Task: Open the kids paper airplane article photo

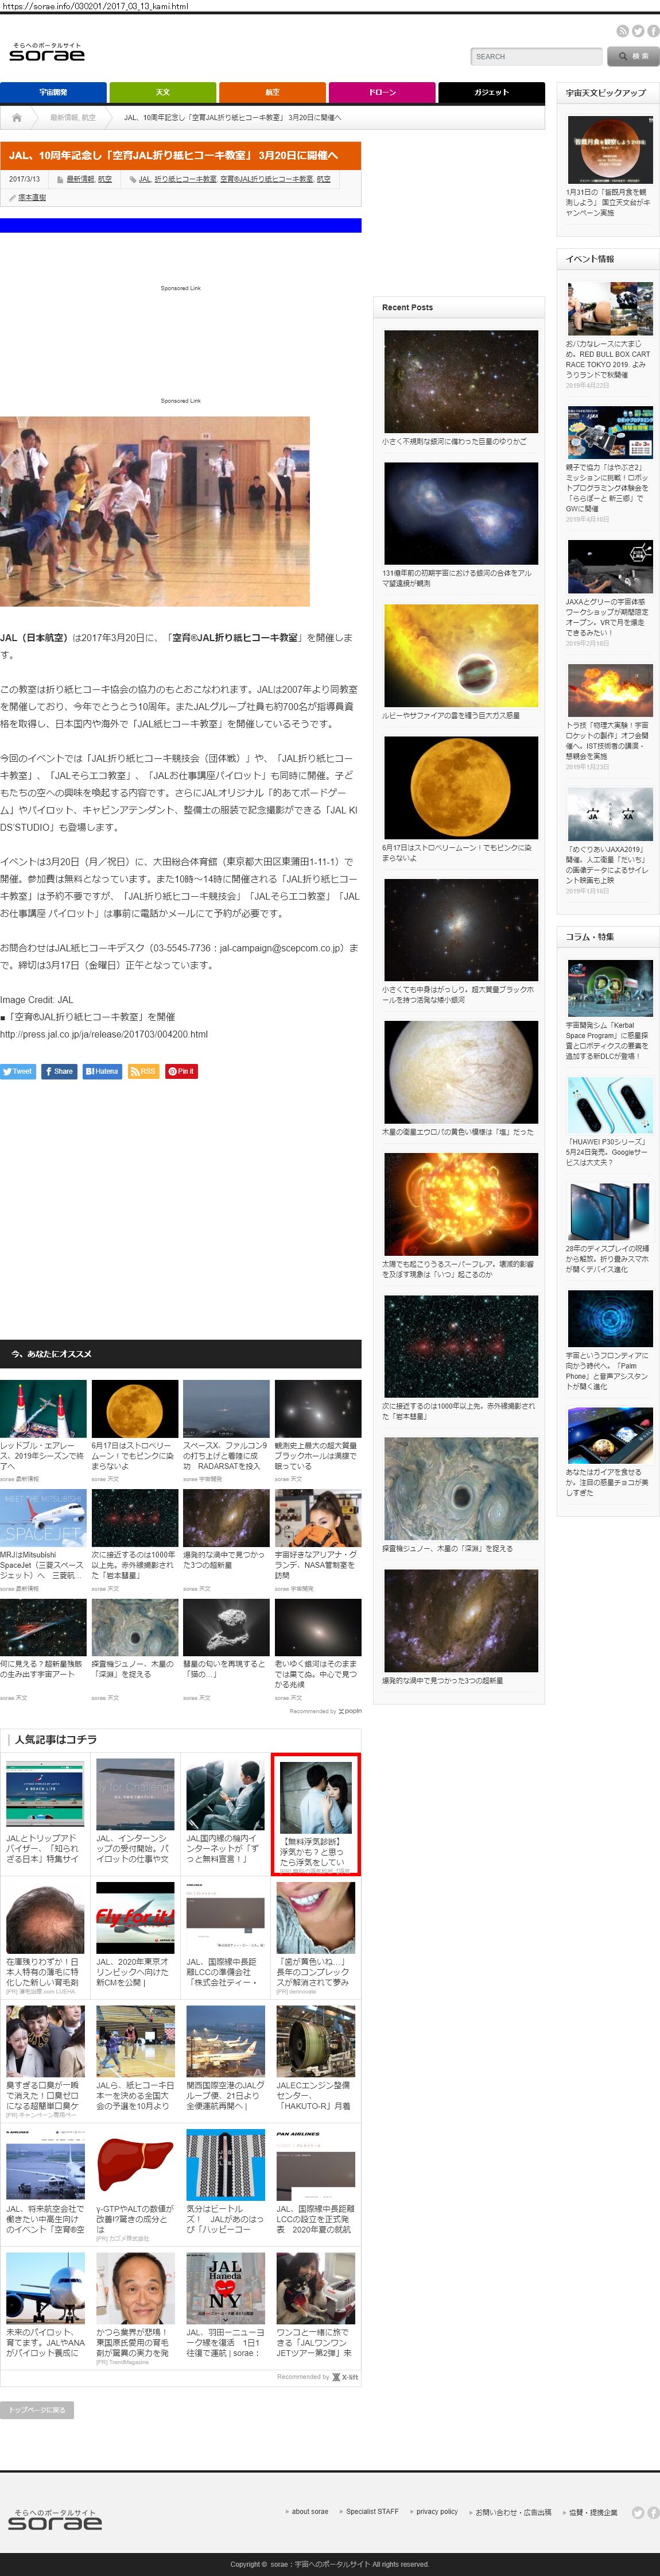Action: tap(155, 511)
